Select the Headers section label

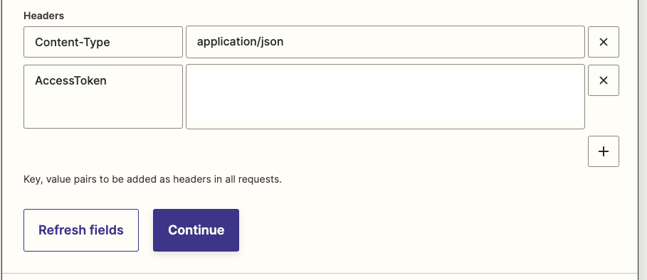[x=43, y=16]
